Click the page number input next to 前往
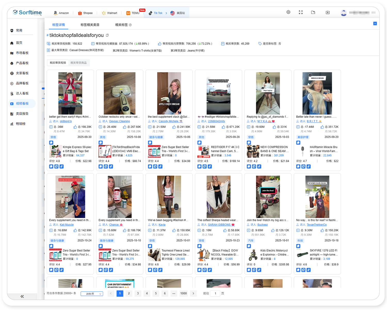The width and height of the screenshot is (387, 310). click(x=215, y=293)
